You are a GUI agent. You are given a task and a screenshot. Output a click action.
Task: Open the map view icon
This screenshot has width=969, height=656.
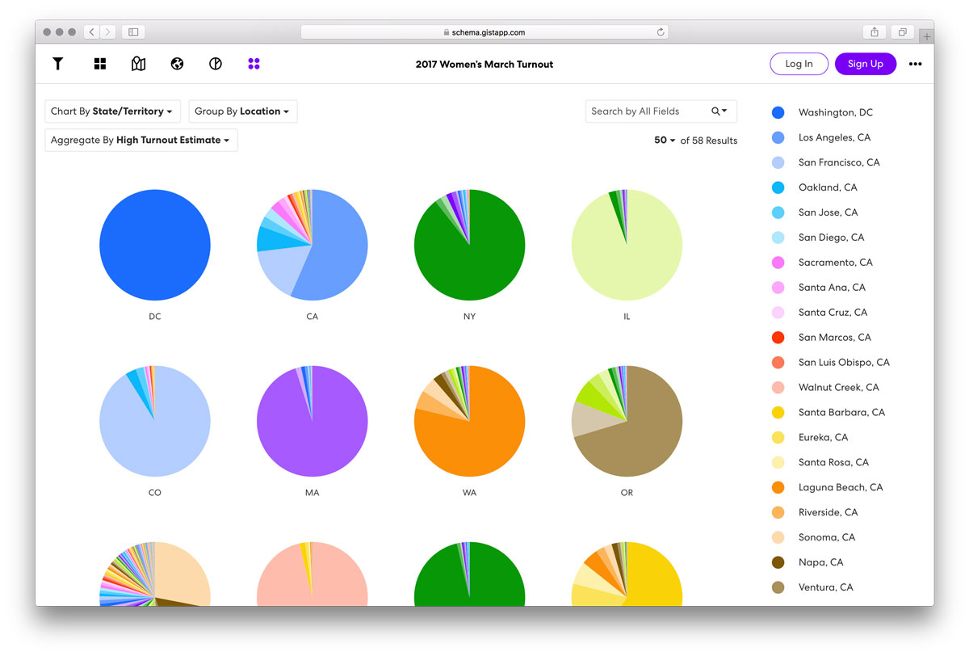[138, 64]
